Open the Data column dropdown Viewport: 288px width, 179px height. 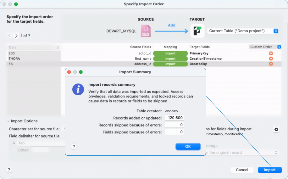click(x=34, y=48)
